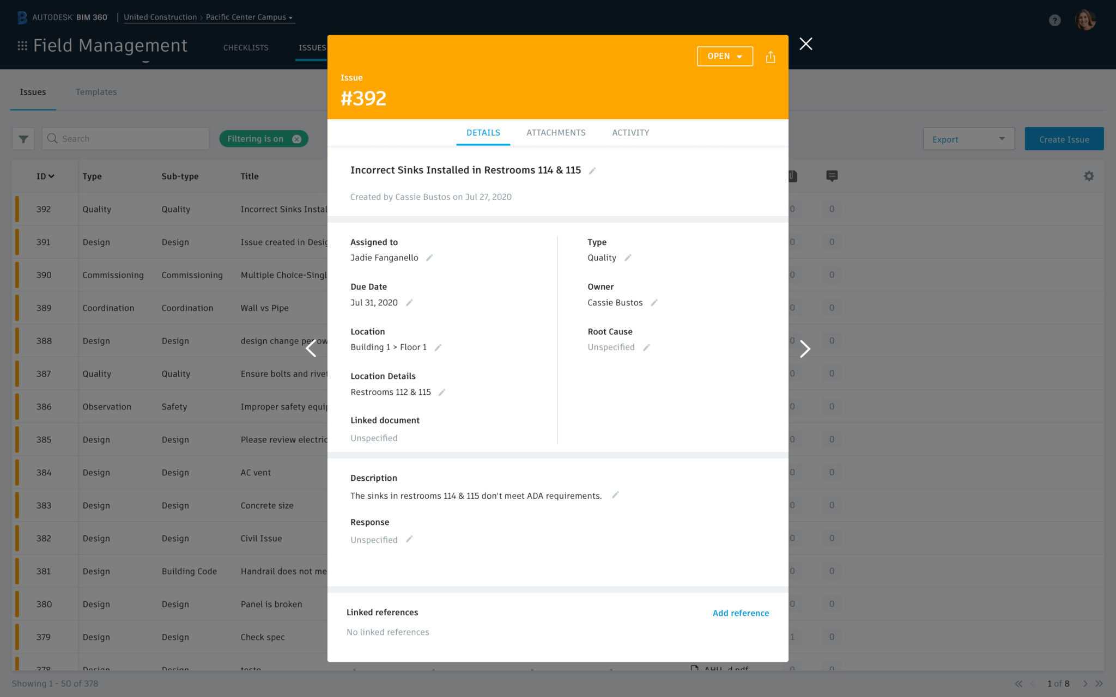1116x697 pixels.
Task: Clear the Filtering is on chip
Action: point(296,139)
